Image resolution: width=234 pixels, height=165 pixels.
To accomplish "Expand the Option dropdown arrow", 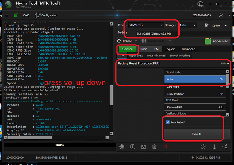I will (226, 26).
